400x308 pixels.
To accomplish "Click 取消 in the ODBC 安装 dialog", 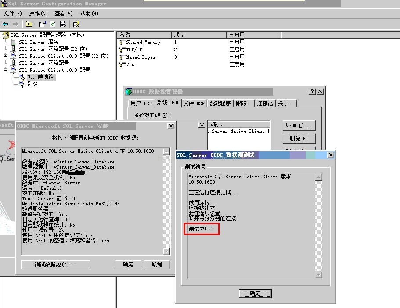I will click(157, 265).
